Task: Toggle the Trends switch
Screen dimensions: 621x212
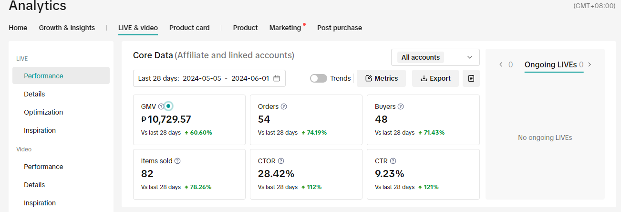Action: (318, 78)
